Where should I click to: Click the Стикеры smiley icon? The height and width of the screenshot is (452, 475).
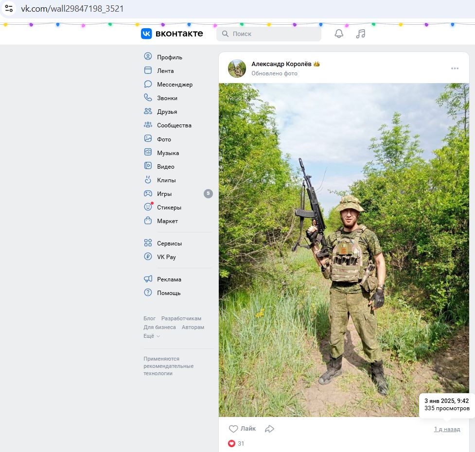click(x=148, y=207)
